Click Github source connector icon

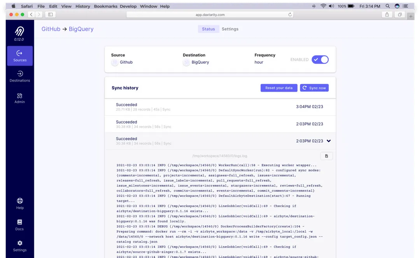pyautogui.click(x=115, y=62)
